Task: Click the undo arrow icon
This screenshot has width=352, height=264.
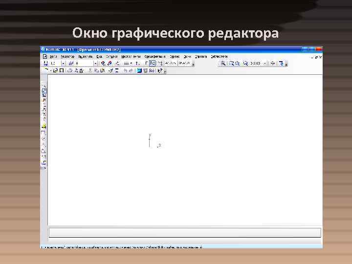Action: click(126, 70)
